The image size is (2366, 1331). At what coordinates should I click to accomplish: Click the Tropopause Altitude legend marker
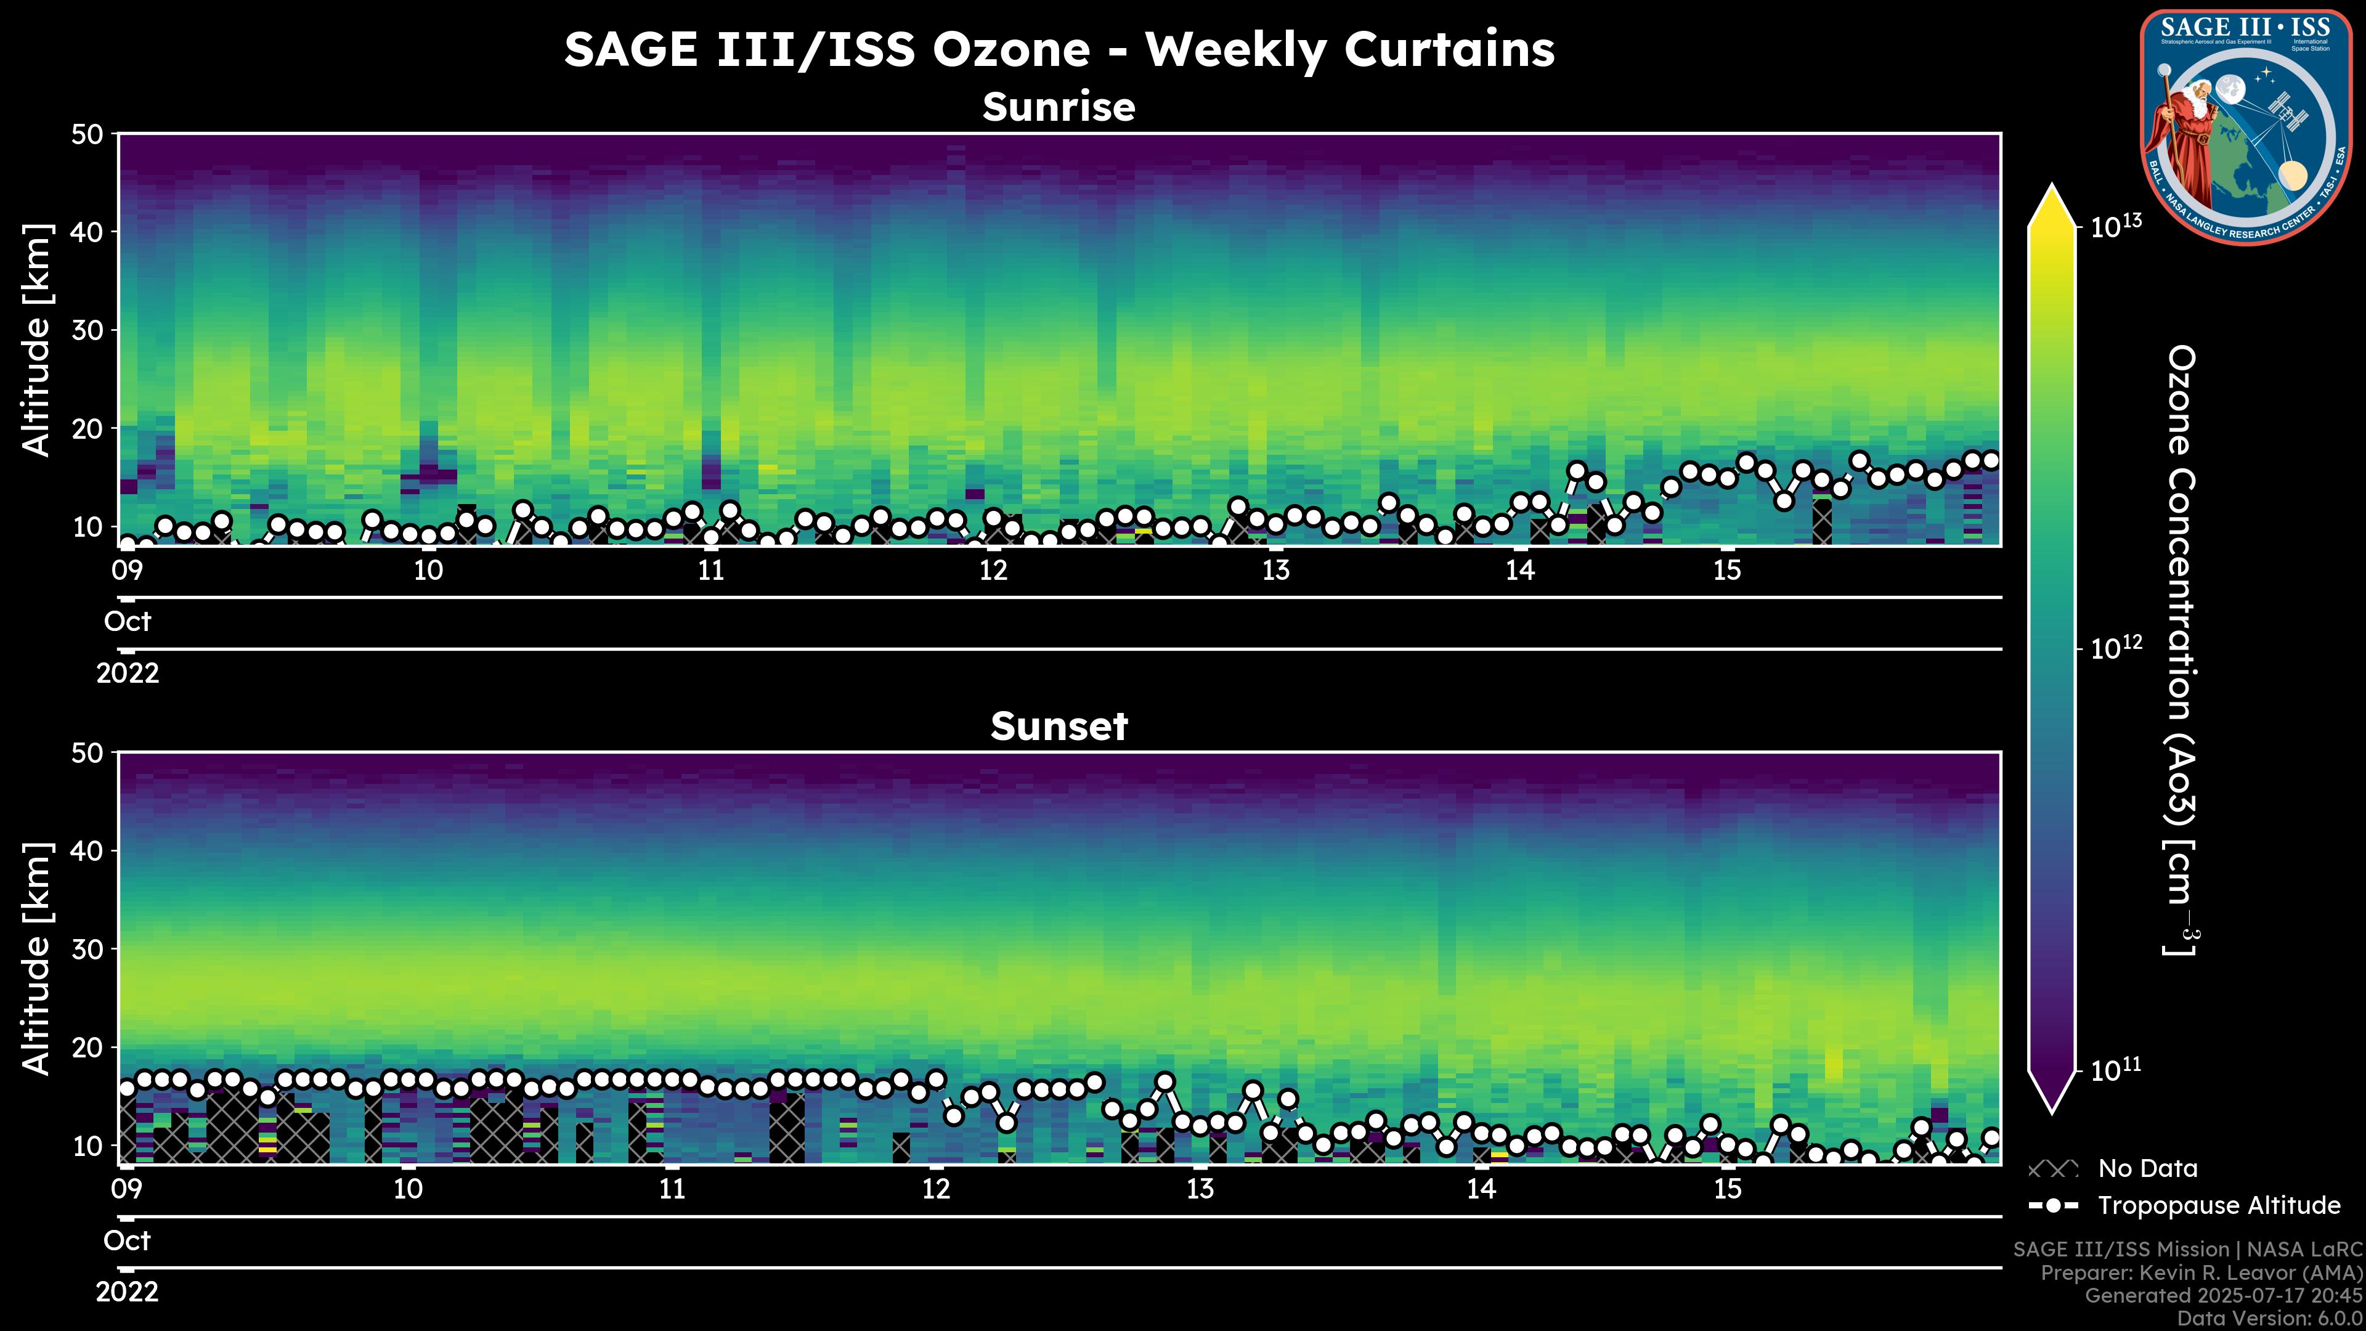coord(2053,1205)
